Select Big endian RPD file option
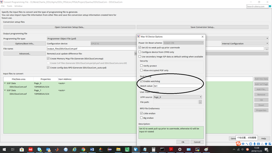Screen dimensions: 272x153 (x=141, y=118)
